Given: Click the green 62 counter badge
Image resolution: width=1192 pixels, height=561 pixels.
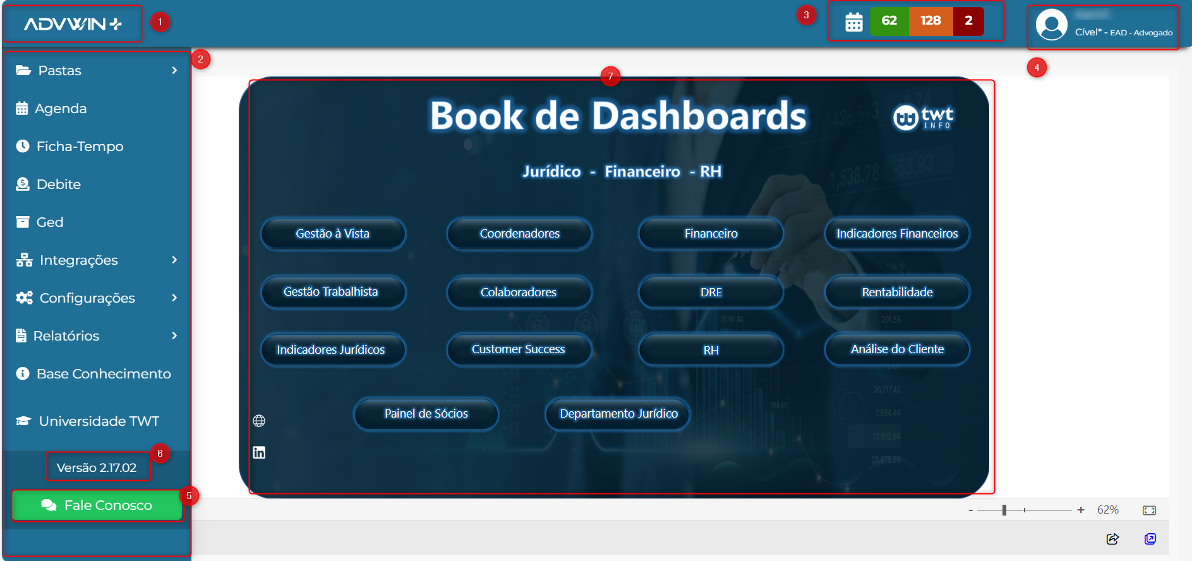Looking at the screenshot, I should 889,21.
